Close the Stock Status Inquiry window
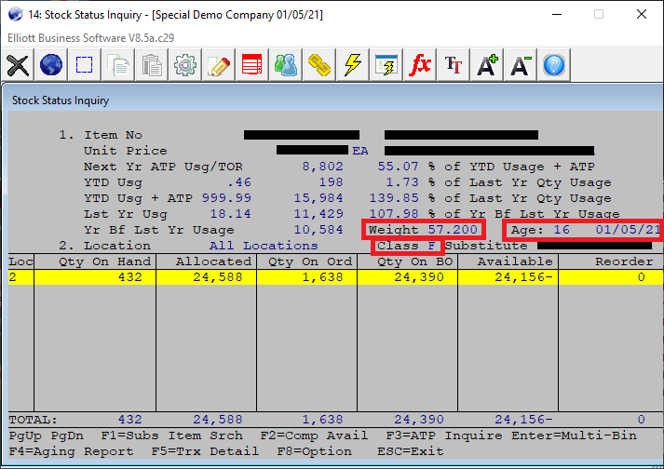The image size is (664, 469). pos(642,14)
